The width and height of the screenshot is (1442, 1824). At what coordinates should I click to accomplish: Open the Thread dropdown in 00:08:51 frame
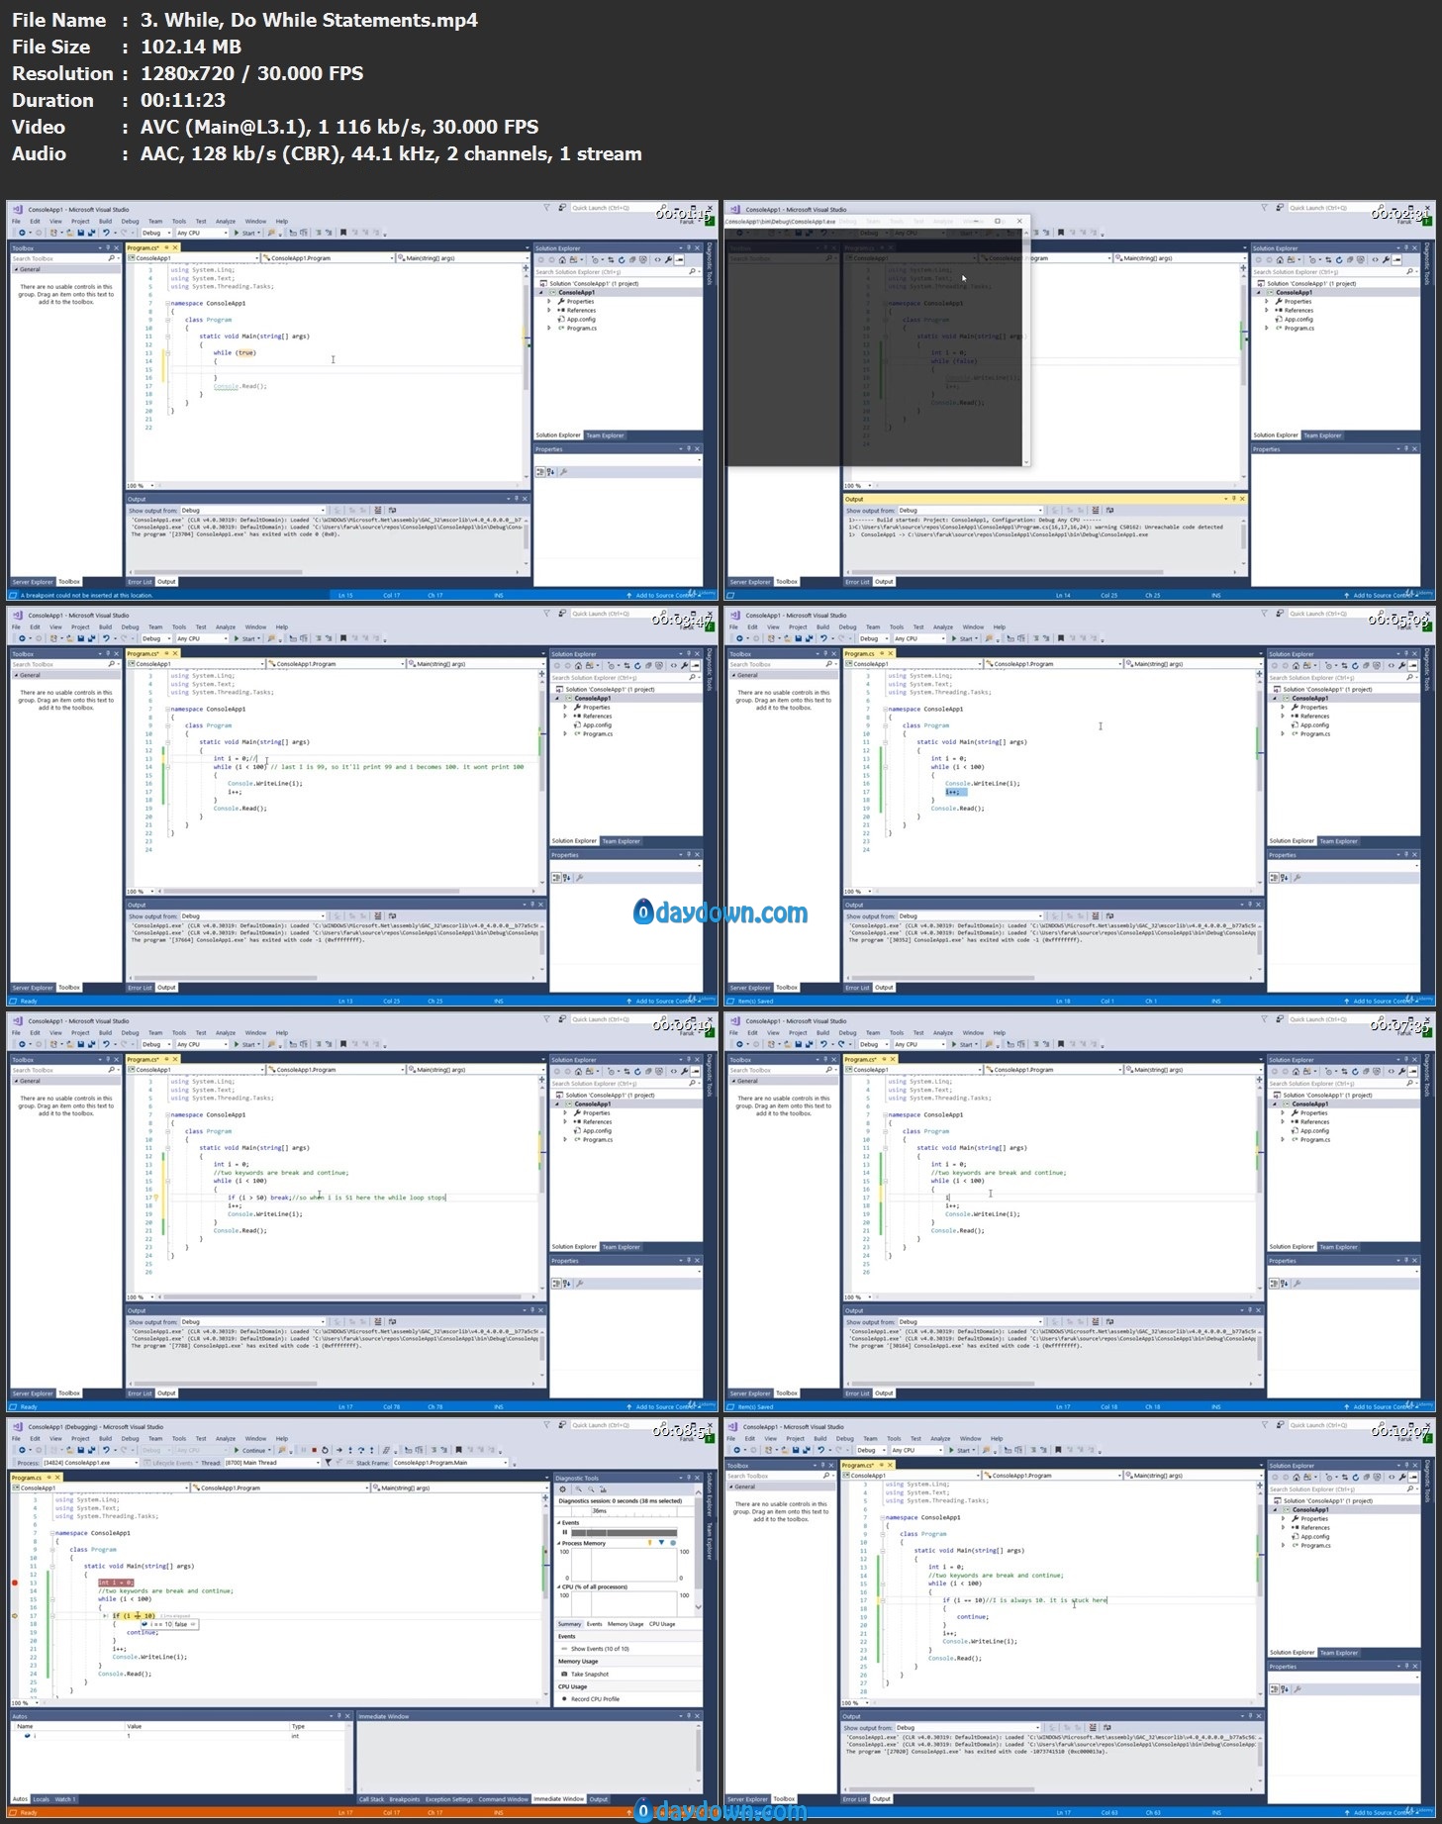point(272,1462)
